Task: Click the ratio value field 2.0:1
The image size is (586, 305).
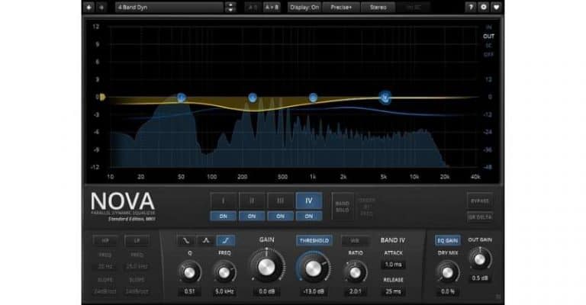Action: 355,291
